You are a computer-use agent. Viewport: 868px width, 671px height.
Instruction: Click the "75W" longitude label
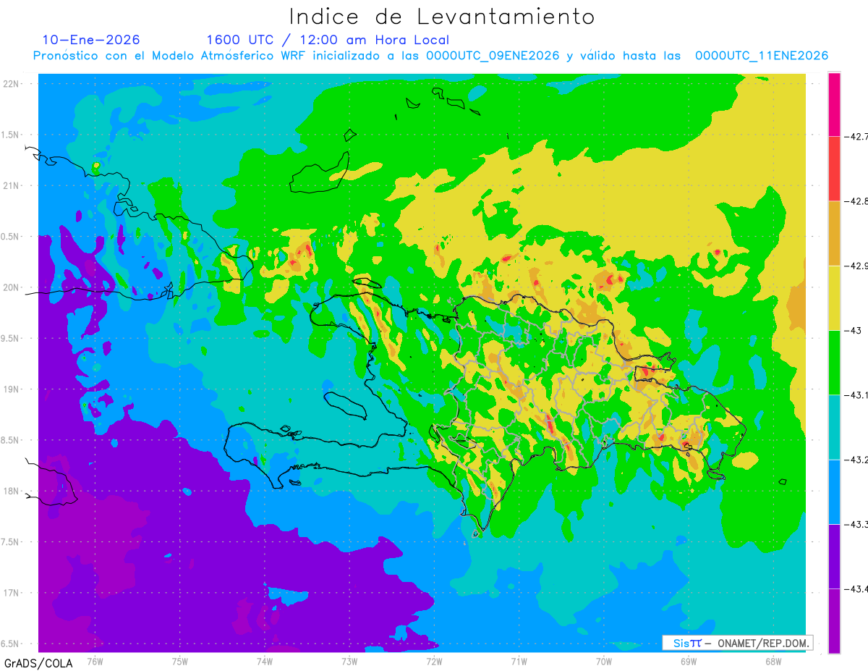click(180, 661)
